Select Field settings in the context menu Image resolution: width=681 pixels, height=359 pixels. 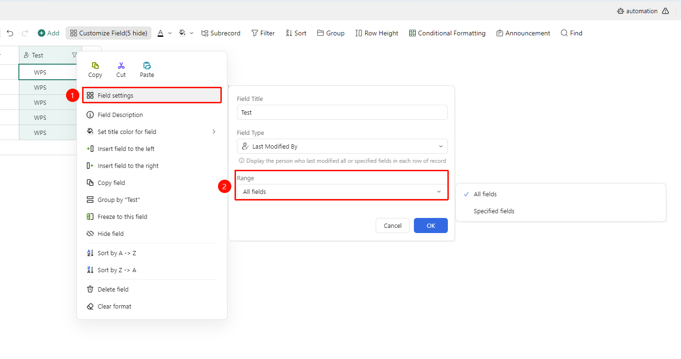[x=152, y=95]
